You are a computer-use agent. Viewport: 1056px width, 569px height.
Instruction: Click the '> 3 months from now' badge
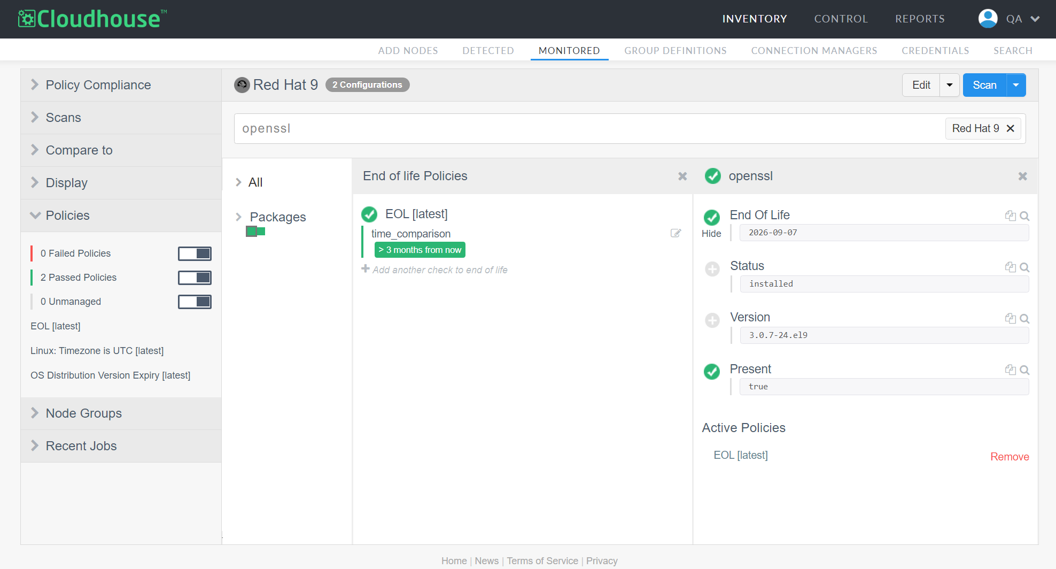420,250
